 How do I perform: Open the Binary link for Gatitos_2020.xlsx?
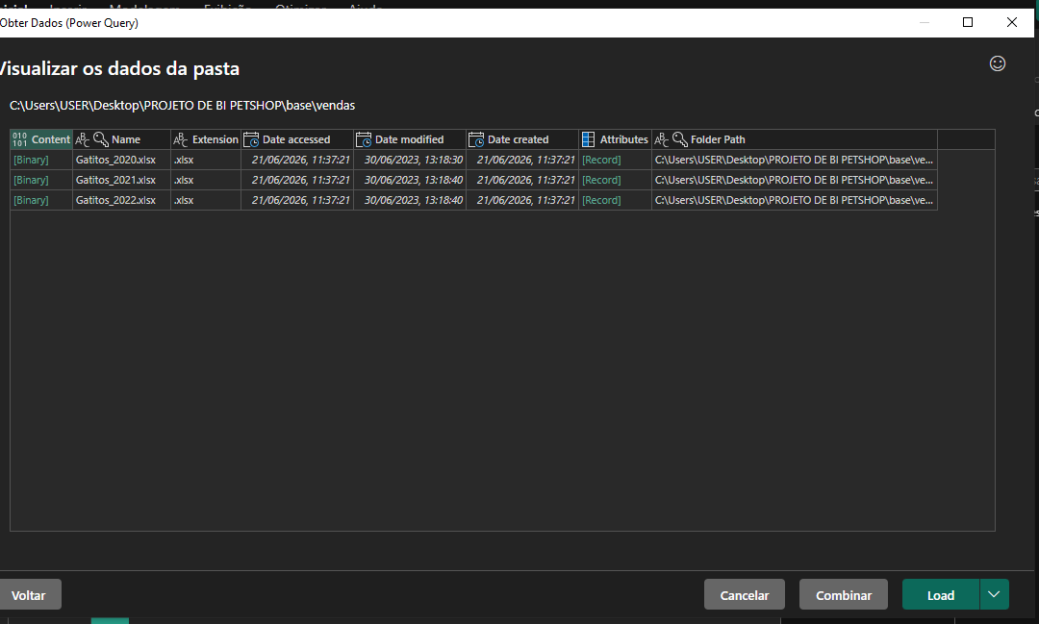coord(31,160)
